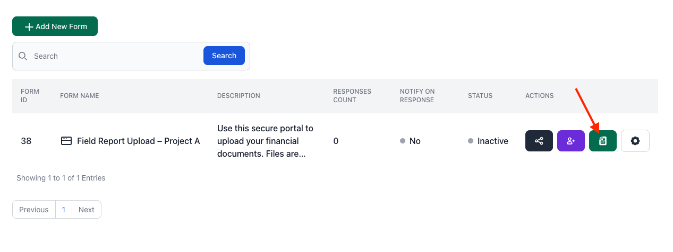
Task: Go to the Next page
Action: (x=86, y=210)
